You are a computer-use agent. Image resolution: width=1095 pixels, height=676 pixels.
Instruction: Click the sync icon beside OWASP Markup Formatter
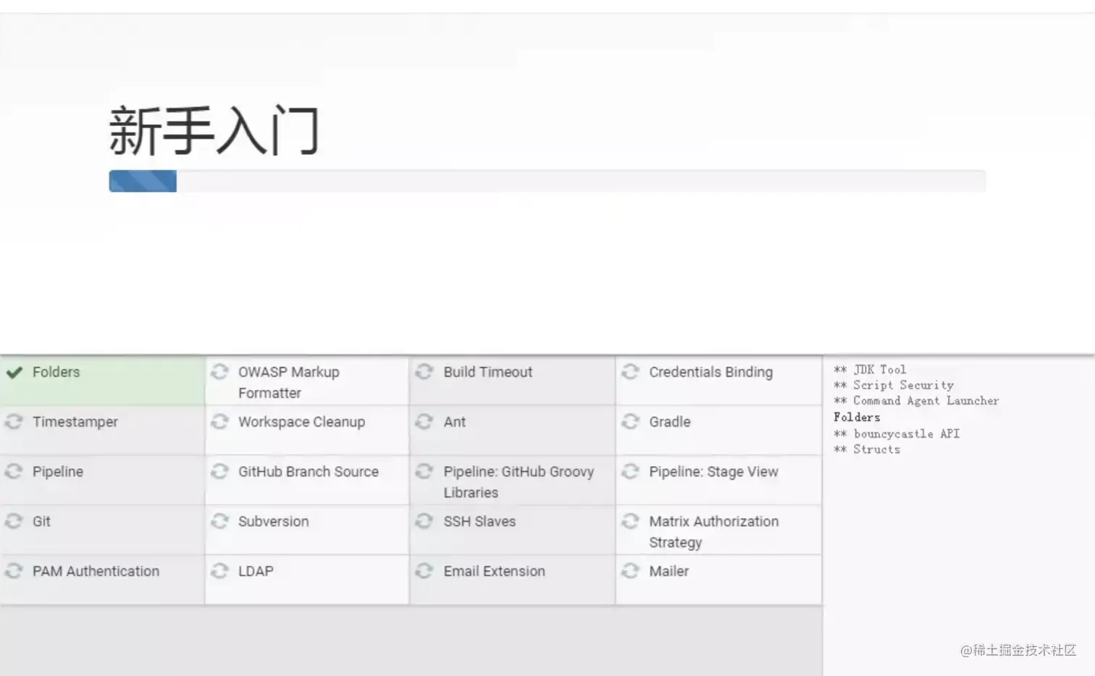point(219,372)
